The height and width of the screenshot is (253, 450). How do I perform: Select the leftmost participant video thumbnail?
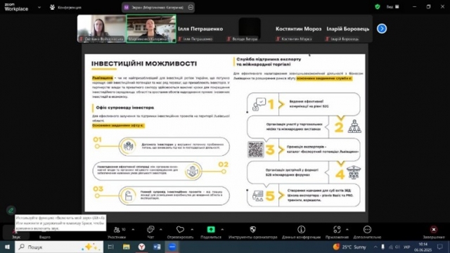coord(101,29)
